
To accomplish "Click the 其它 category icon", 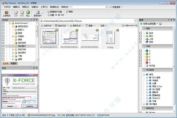I will (x=147, y=36).
